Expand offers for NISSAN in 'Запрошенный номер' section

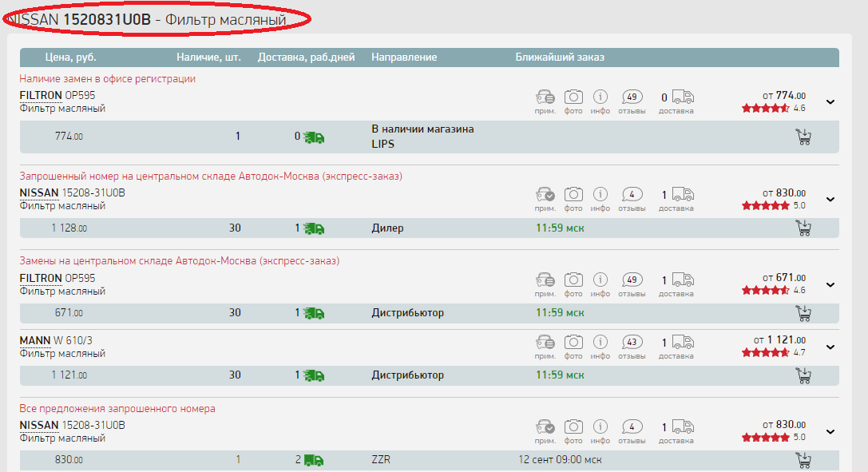click(830, 199)
